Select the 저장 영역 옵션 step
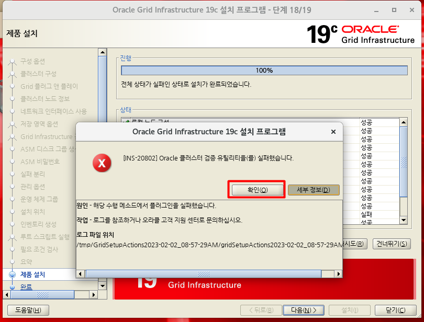The image size is (424, 322). pyautogui.click(x=39, y=124)
